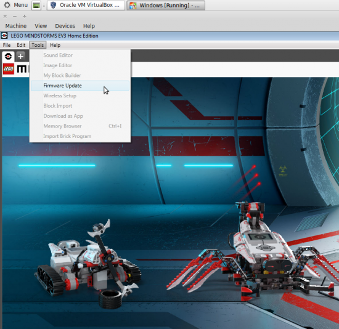Choose Import Brick Program entry
The image size is (339, 329).
[x=80, y=136]
